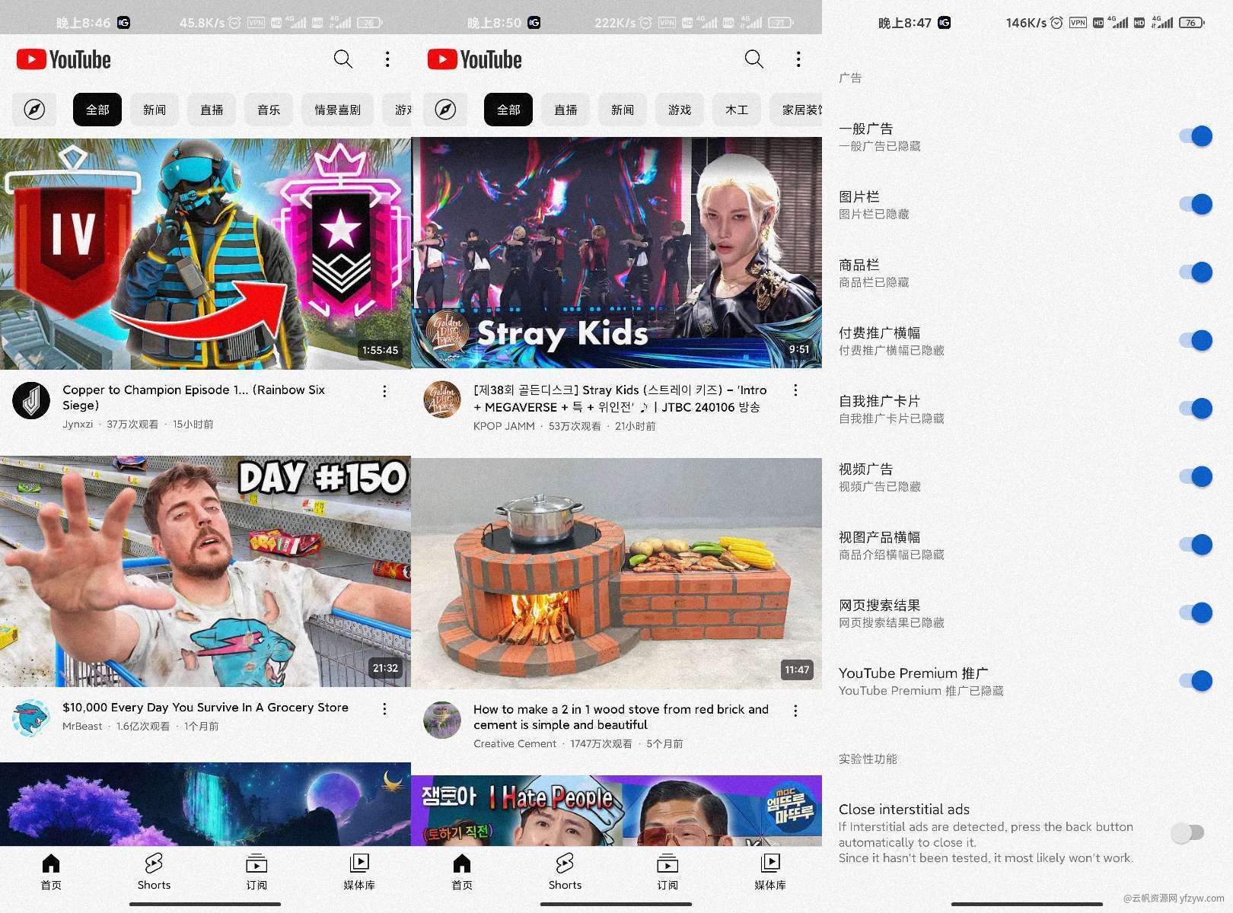1233x913 pixels.
Task: Open options for Copper to Champion video
Action: pyautogui.click(x=384, y=391)
